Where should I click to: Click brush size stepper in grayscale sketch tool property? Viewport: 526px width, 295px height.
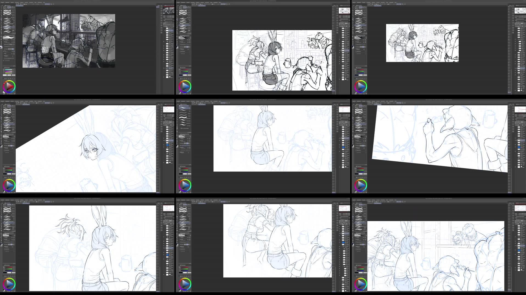click(x=14, y=40)
